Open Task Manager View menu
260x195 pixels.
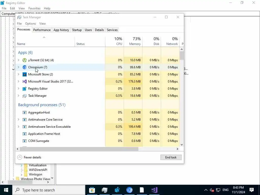click(42, 24)
